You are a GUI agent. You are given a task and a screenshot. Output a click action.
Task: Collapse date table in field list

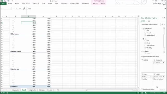142,39
